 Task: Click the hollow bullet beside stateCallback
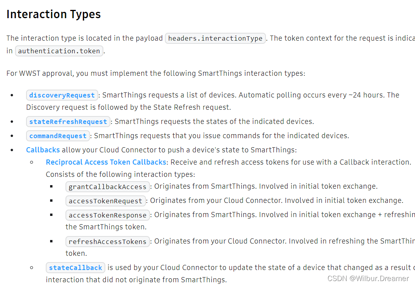32,268
